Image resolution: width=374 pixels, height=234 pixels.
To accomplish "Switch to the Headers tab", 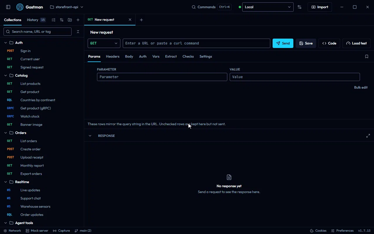I will (112, 56).
